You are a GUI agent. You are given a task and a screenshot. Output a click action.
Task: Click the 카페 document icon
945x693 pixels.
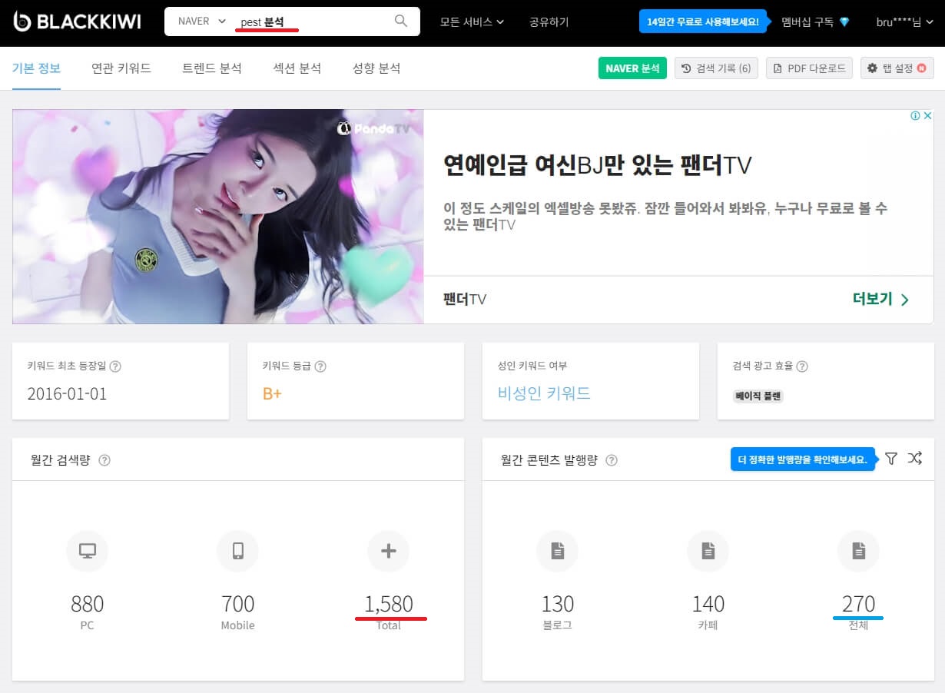(708, 551)
